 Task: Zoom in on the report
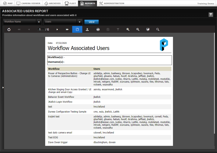coord(128,29)
